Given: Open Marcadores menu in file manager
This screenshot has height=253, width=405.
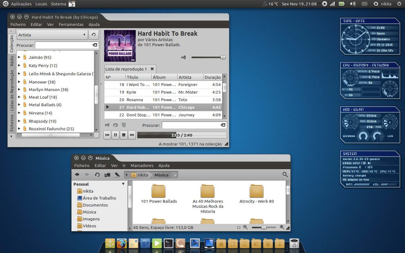Looking at the screenshot, I should click(x=142, y=165).
